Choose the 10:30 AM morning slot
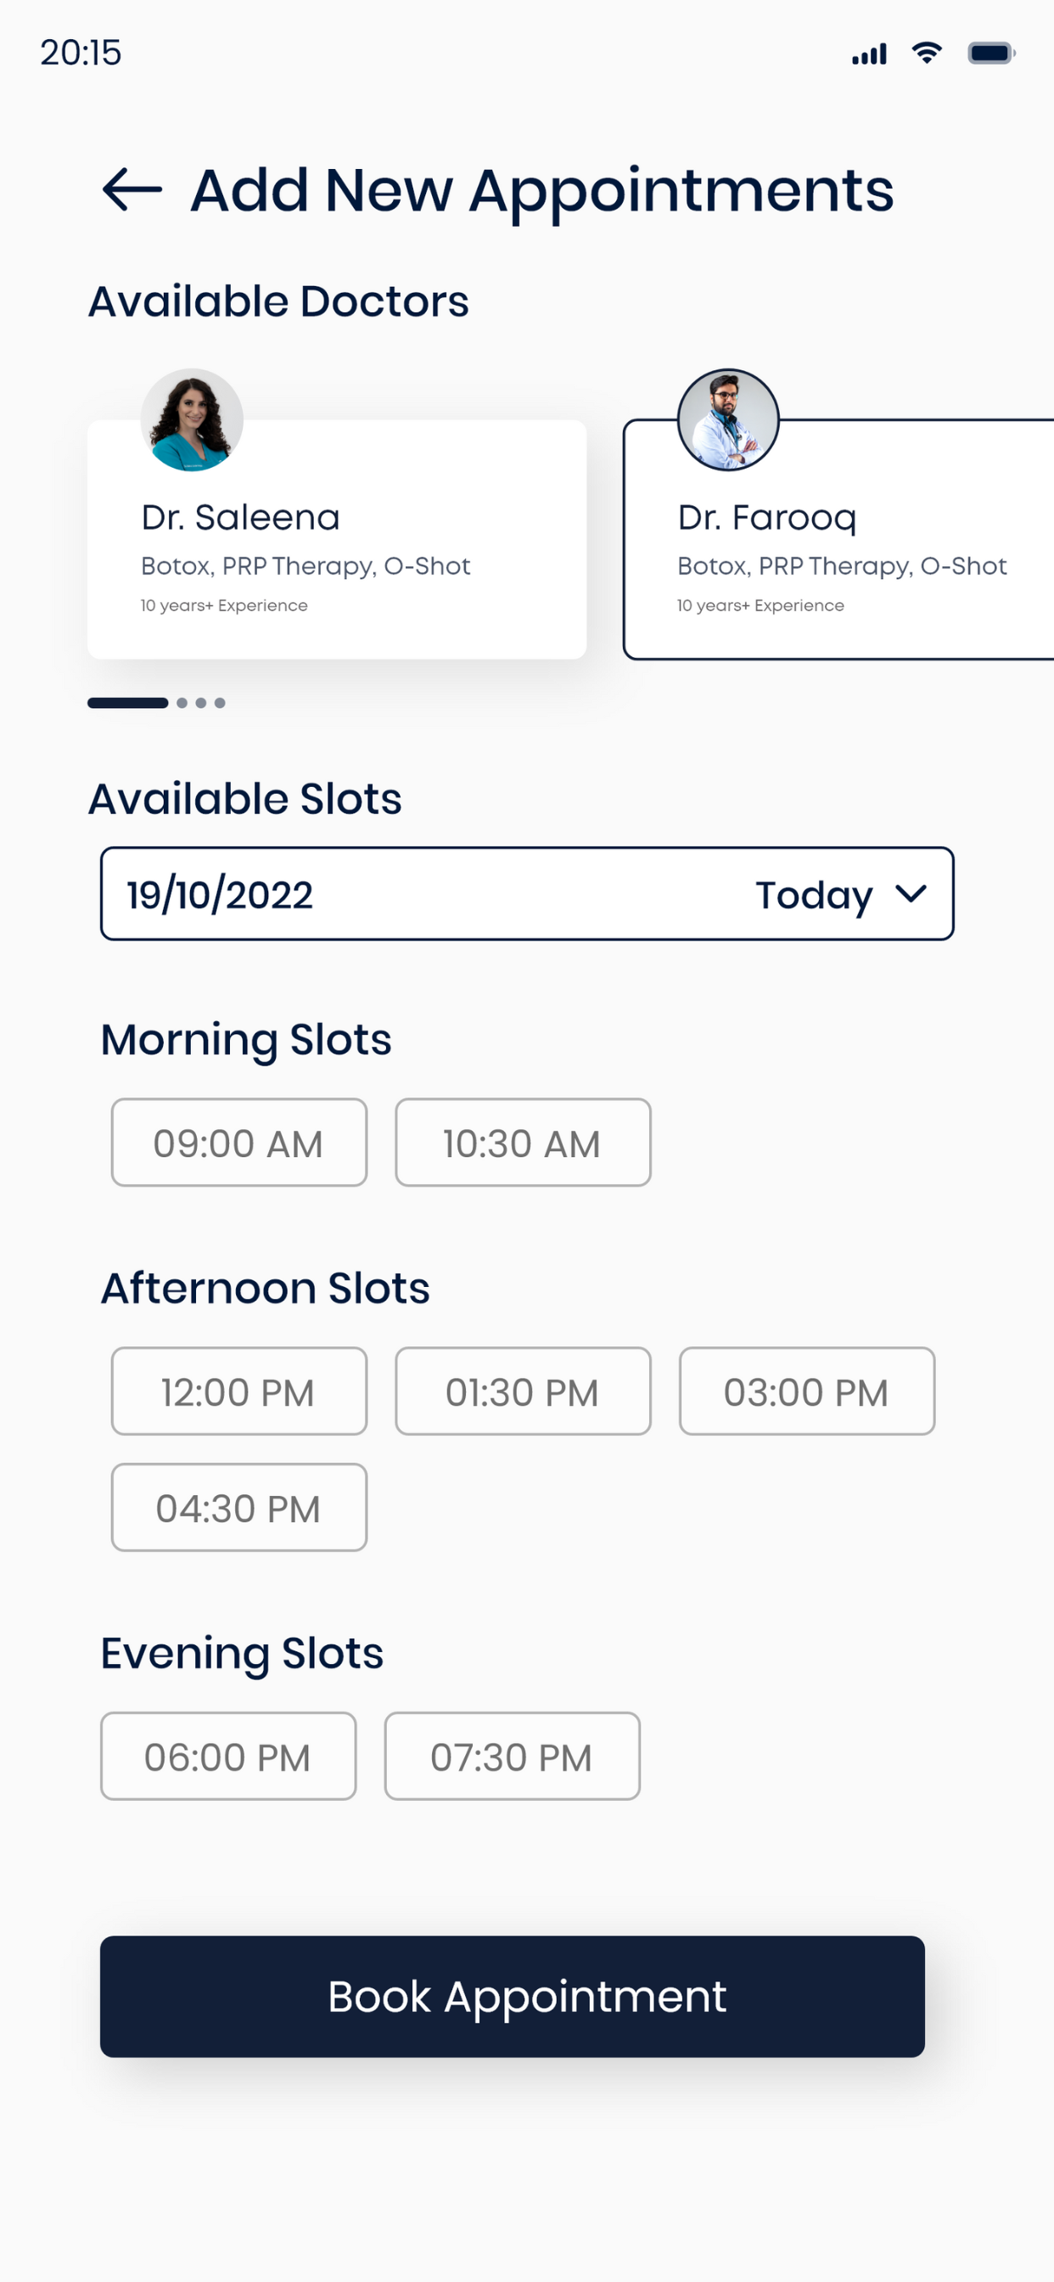 point(523,1143)
